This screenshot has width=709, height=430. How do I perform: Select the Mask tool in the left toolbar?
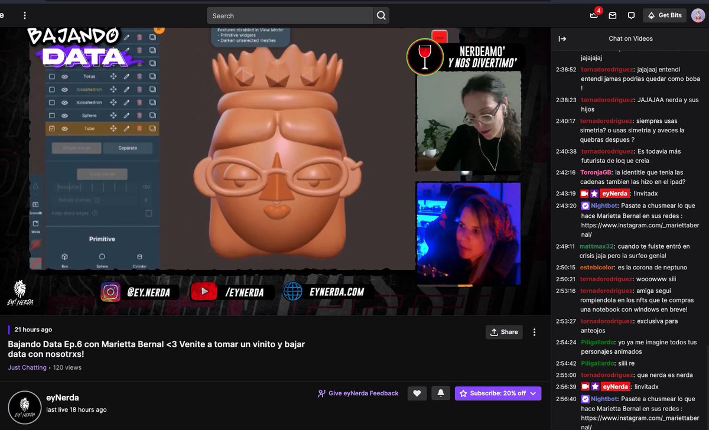[36, 223]
